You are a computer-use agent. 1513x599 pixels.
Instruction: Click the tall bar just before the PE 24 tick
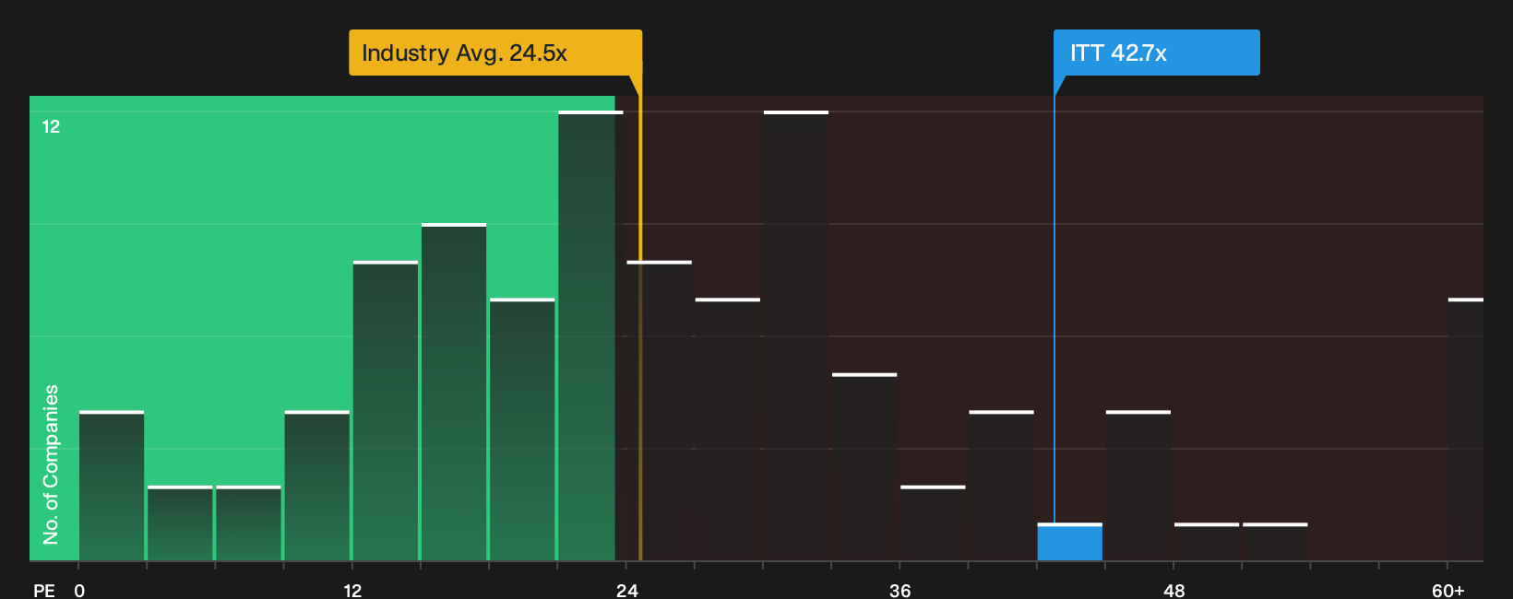point(590,335)
